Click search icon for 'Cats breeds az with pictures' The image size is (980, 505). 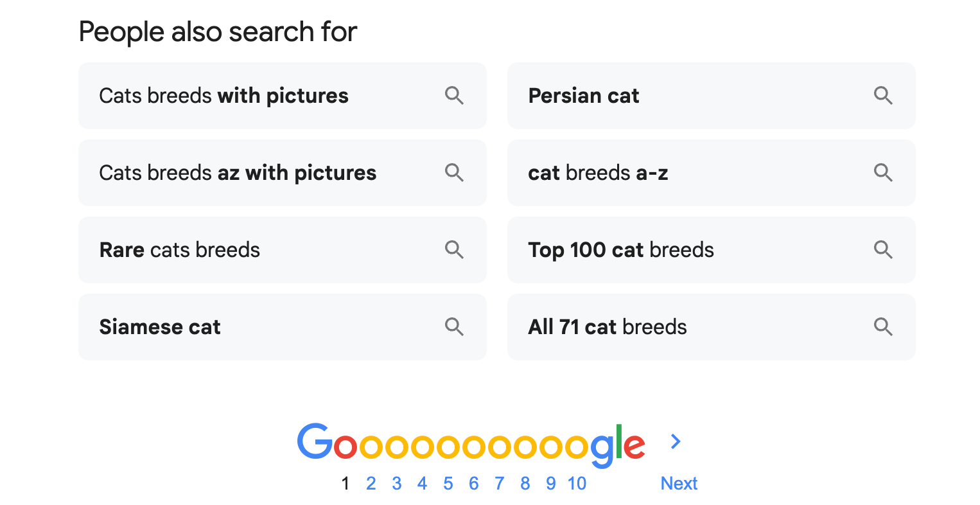click(x=454, y=173)
